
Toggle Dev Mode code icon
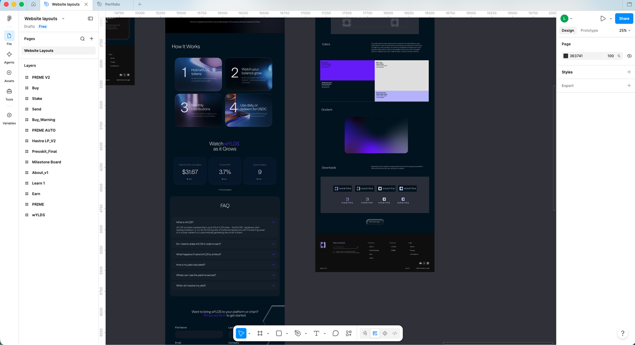tap(395, 333)
